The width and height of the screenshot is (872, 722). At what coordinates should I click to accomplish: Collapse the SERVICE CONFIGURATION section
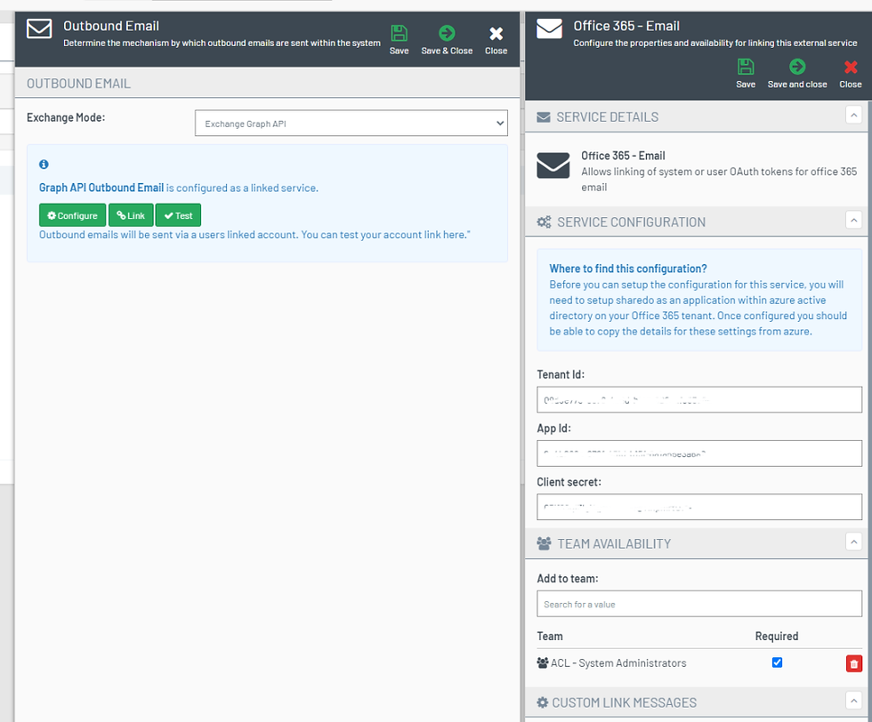(854, 221)
